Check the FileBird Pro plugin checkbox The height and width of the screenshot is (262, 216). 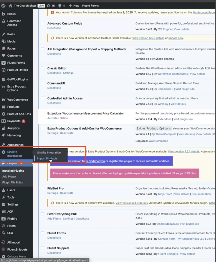[42, 189]
